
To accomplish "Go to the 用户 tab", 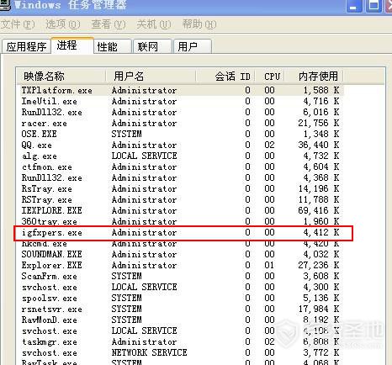I will click(193, 46).
